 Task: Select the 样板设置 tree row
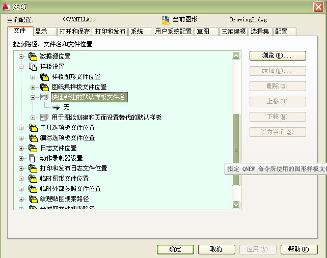tap(52, 67)
